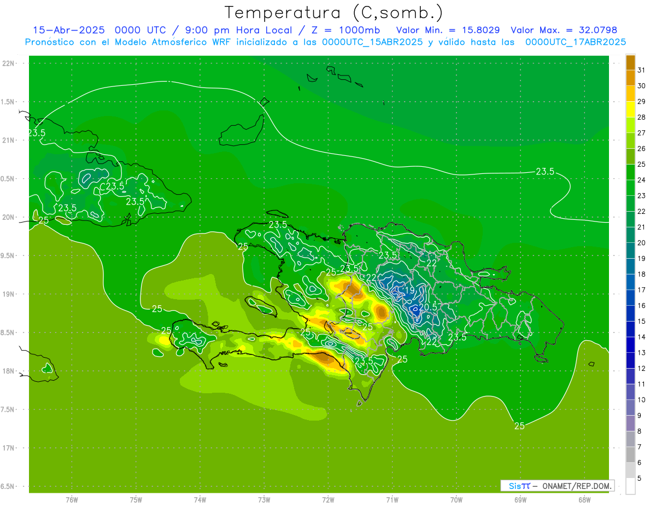This screenshot has width=656, height=507.
Task: Click the '31' colorbar value label
Action: click(x=642, y=70)
